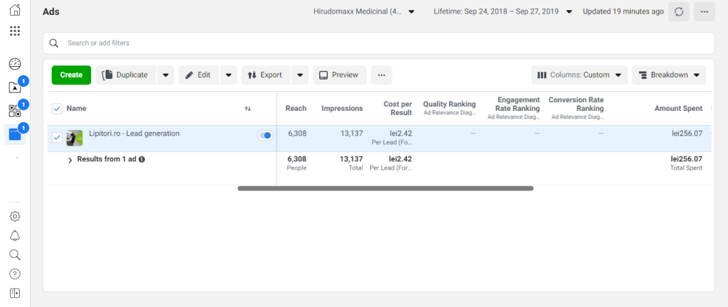Viewport: 728px width, 307px height.
Task: Expand Results from 1 ad row
Action: tap(70, 160)
